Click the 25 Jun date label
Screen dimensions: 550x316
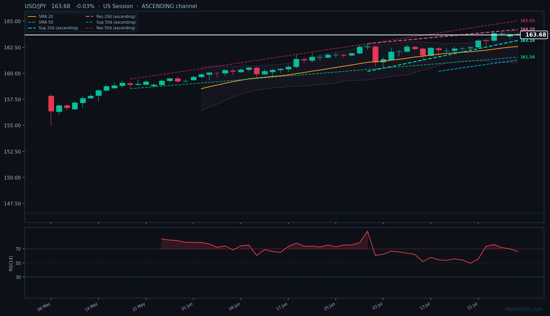(x=330, y=307)
